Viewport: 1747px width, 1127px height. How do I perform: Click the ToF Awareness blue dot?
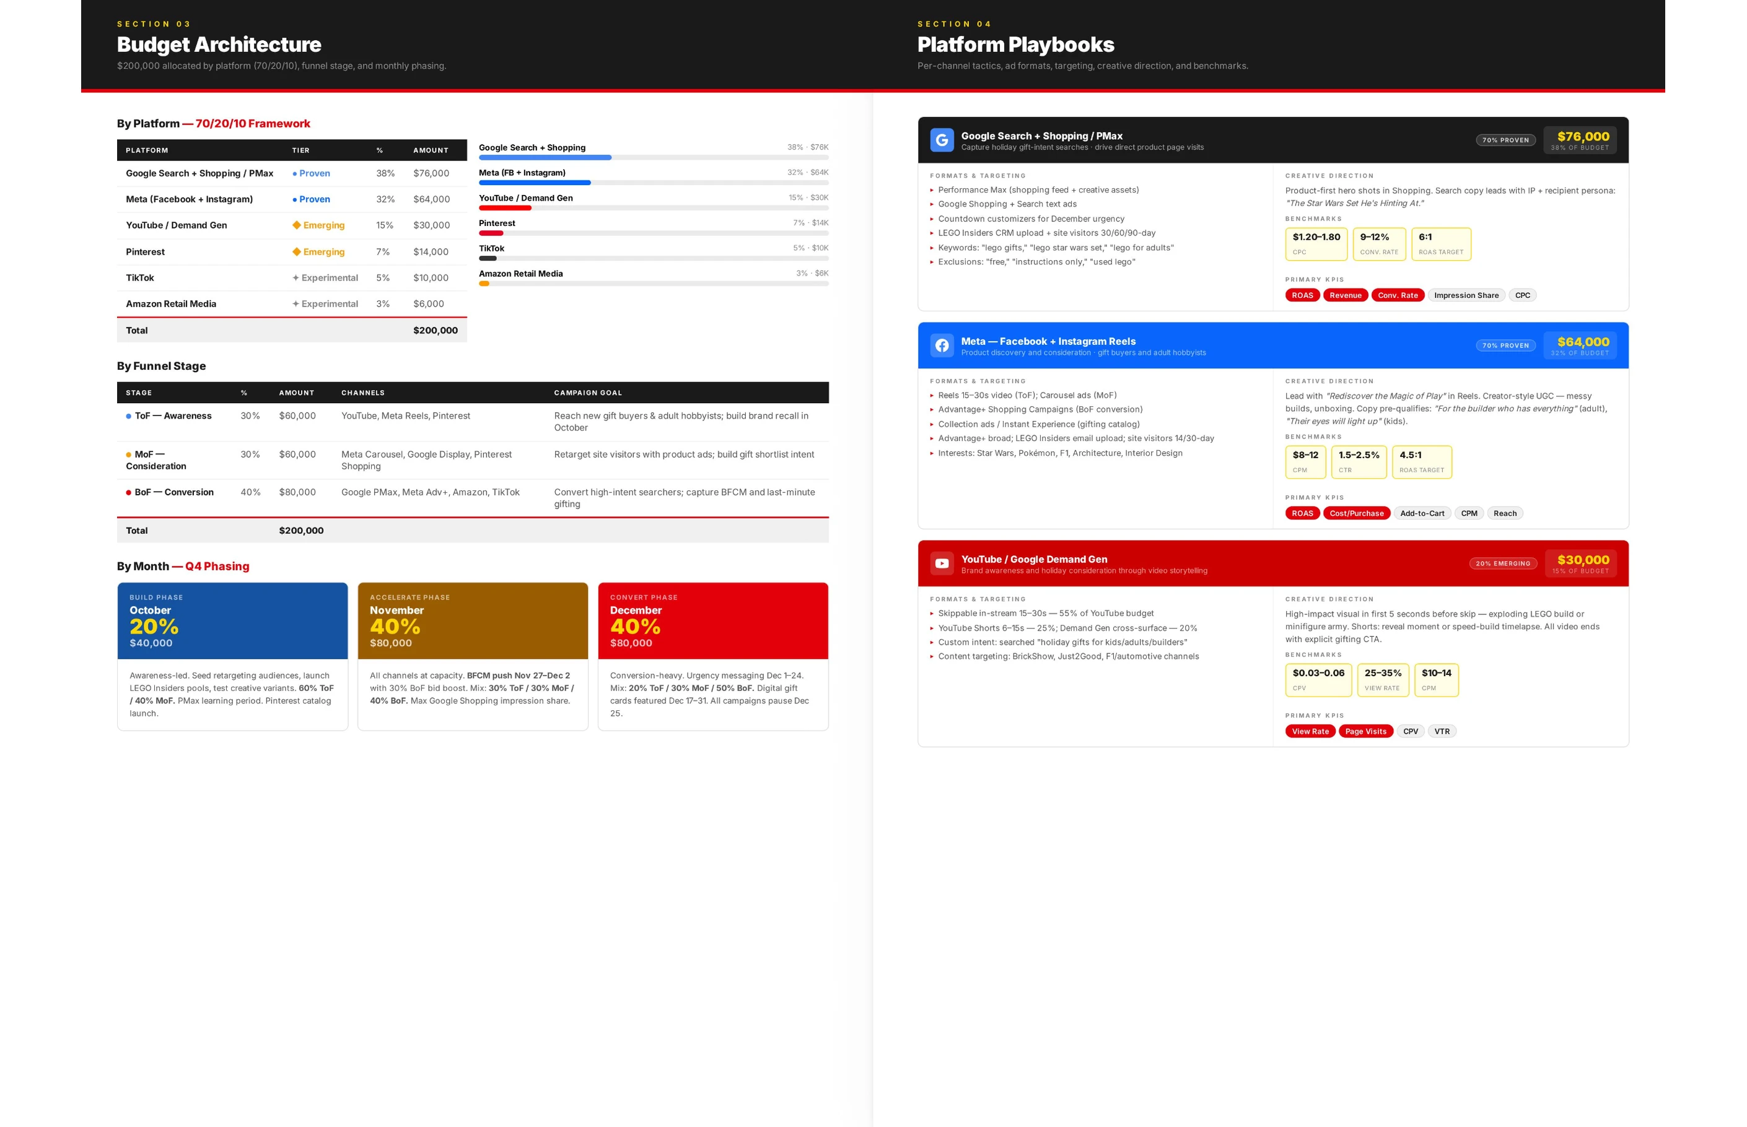(x=129, y=416)
